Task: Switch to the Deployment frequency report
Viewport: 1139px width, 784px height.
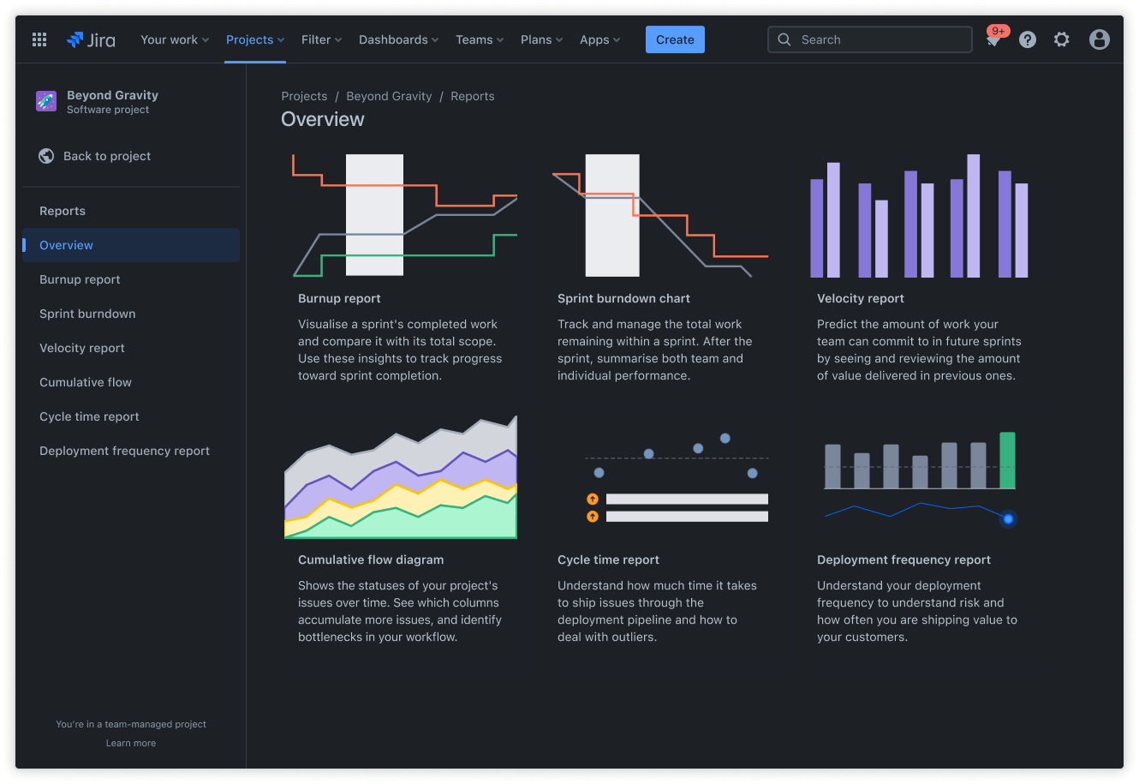Action: (x=124, y=451)
